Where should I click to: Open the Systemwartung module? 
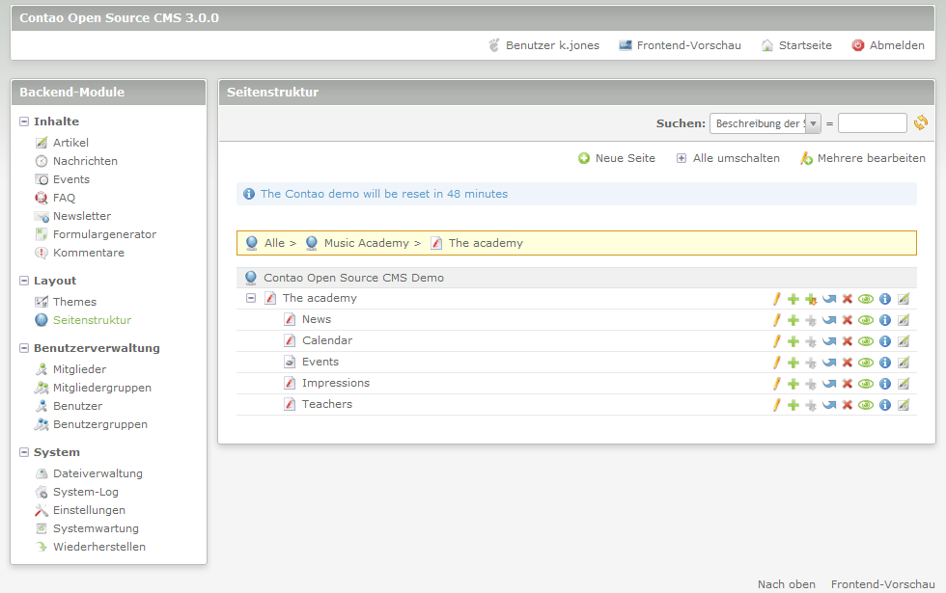[96, 528]
